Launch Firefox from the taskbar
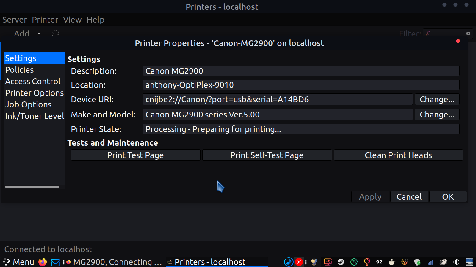Viewport: 476px width, 267px height. coord(43,262)
